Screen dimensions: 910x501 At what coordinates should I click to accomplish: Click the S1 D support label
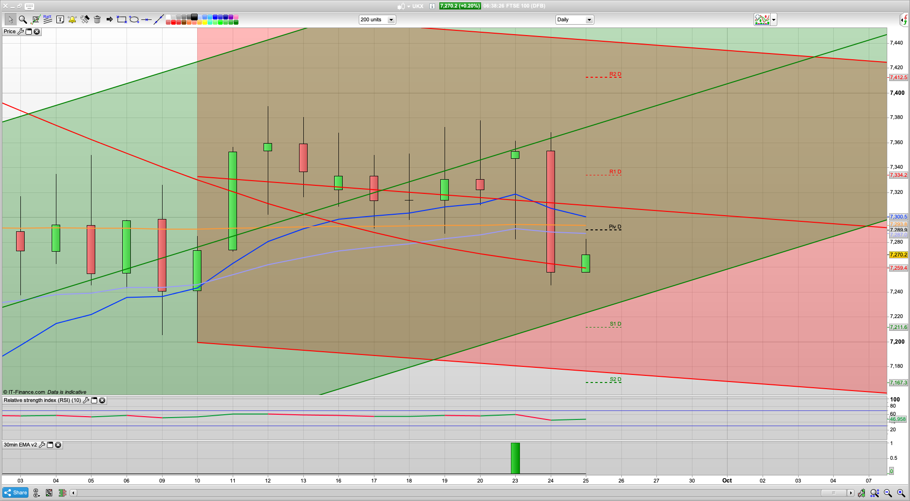pos(615,324)
